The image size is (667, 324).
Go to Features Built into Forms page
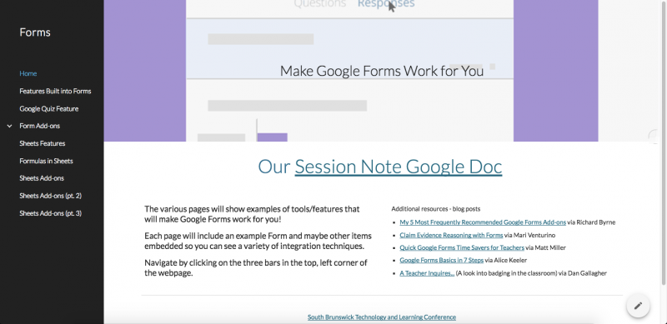pyautogui.click(x=55, y=91)
